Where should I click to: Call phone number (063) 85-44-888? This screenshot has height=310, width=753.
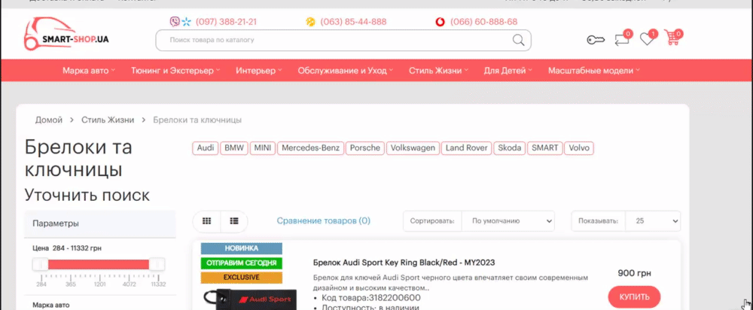pos(353,22)
